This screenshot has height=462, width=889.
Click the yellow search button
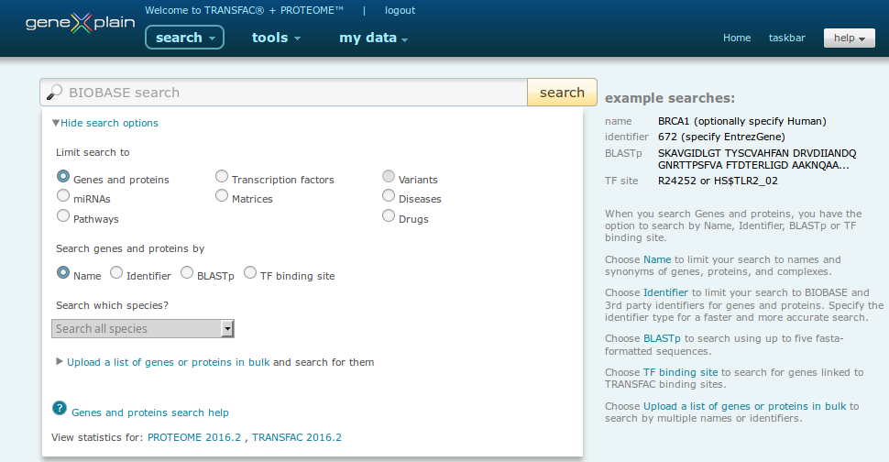pos(562,93)
